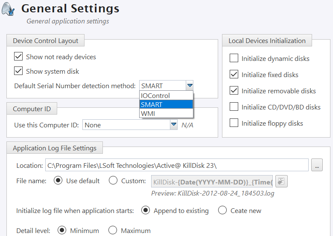Viewport: 333px width, 236px height.
Task: Open the Computer ID dropdown arrow
Action: point(173,125)
